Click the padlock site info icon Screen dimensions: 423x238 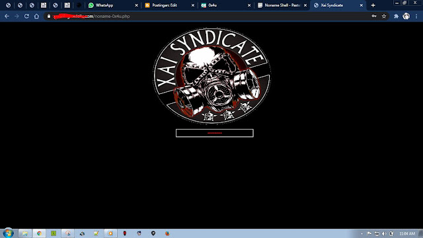[x=49, y=16]
